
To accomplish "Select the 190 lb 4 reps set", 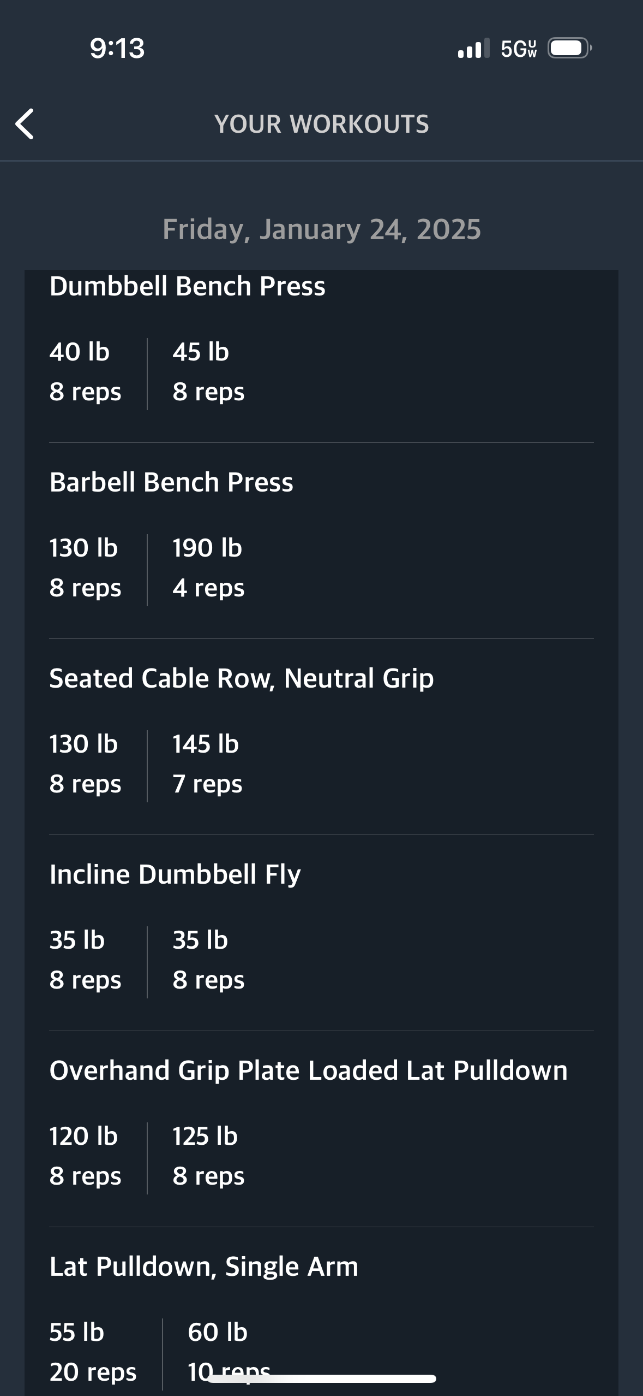I will (x=208, y=568).
